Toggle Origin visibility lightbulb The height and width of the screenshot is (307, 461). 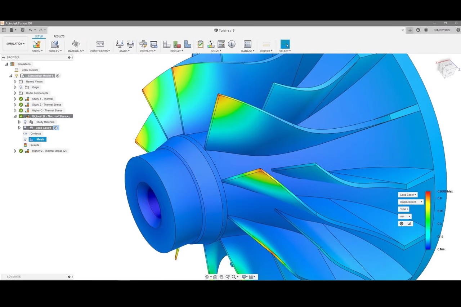point(21,87)
